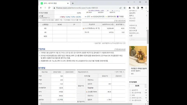
Task: Click the browser forward arrow
Action: point(45,8)
